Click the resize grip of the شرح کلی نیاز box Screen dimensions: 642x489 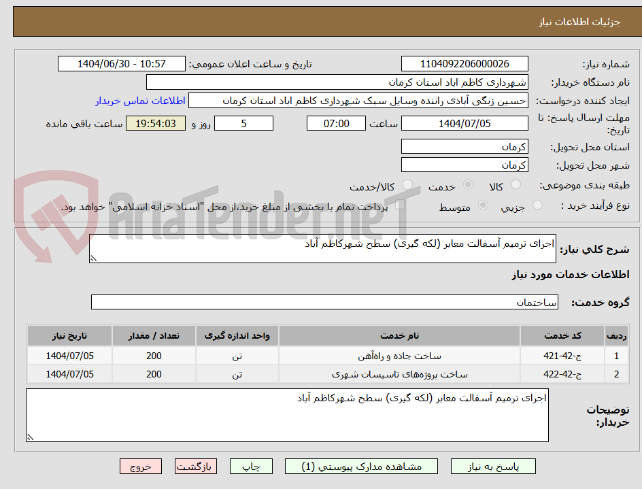pyautogui.click(x=94, y=256)
